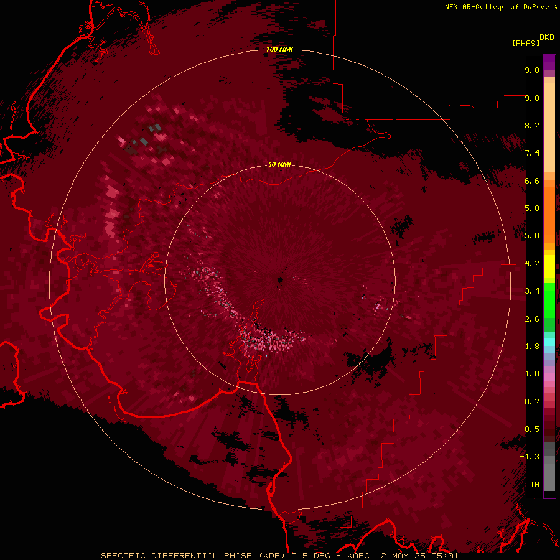Select the 9.8 value on color scale

tap(532, 70)
